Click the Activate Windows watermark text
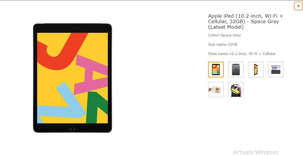The width and height of the screenshot is (303, 155). coord(256,152)
